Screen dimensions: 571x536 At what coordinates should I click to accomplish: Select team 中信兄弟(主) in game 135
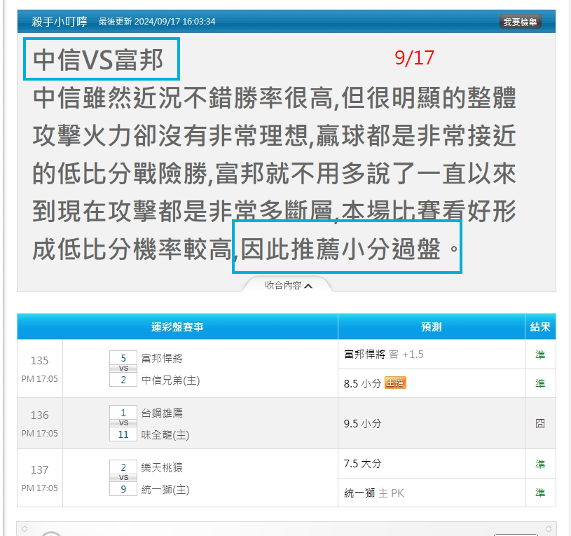pos(170,380)
